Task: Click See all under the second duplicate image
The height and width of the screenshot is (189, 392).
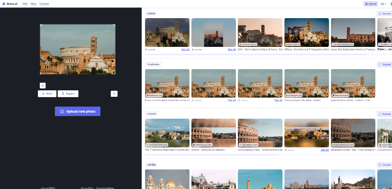Action: (232, 100)
